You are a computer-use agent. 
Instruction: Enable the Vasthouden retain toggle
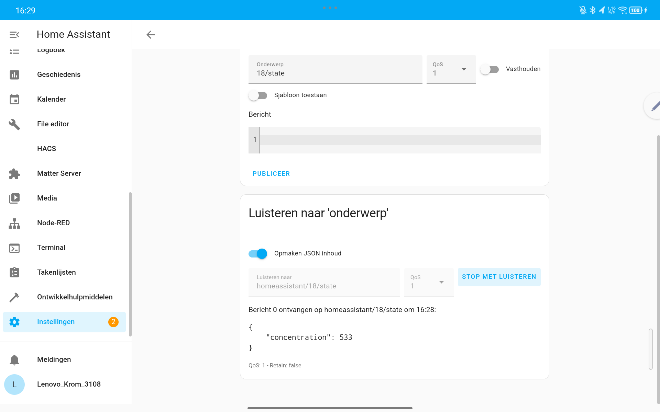click(489, 69)
